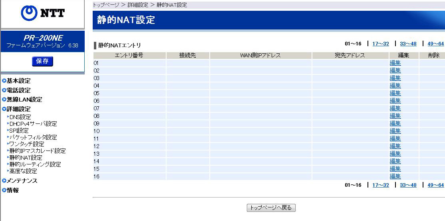
Task: Jump to entries 49～64 using bottom pager
Action: tap(435, 185)
